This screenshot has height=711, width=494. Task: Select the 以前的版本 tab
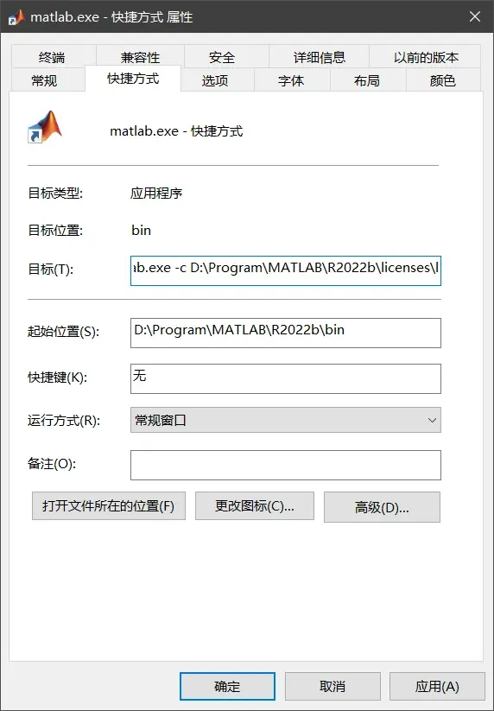coord(426,58)
